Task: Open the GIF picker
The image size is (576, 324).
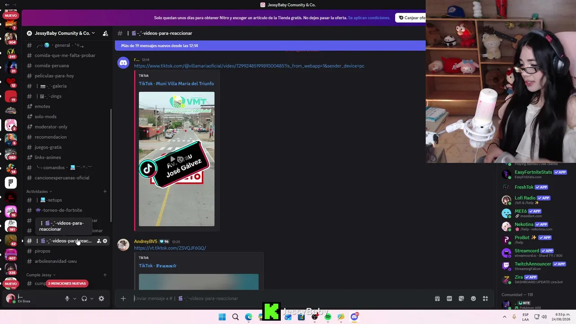Action: pyautogui.click(x=449, y=298)
